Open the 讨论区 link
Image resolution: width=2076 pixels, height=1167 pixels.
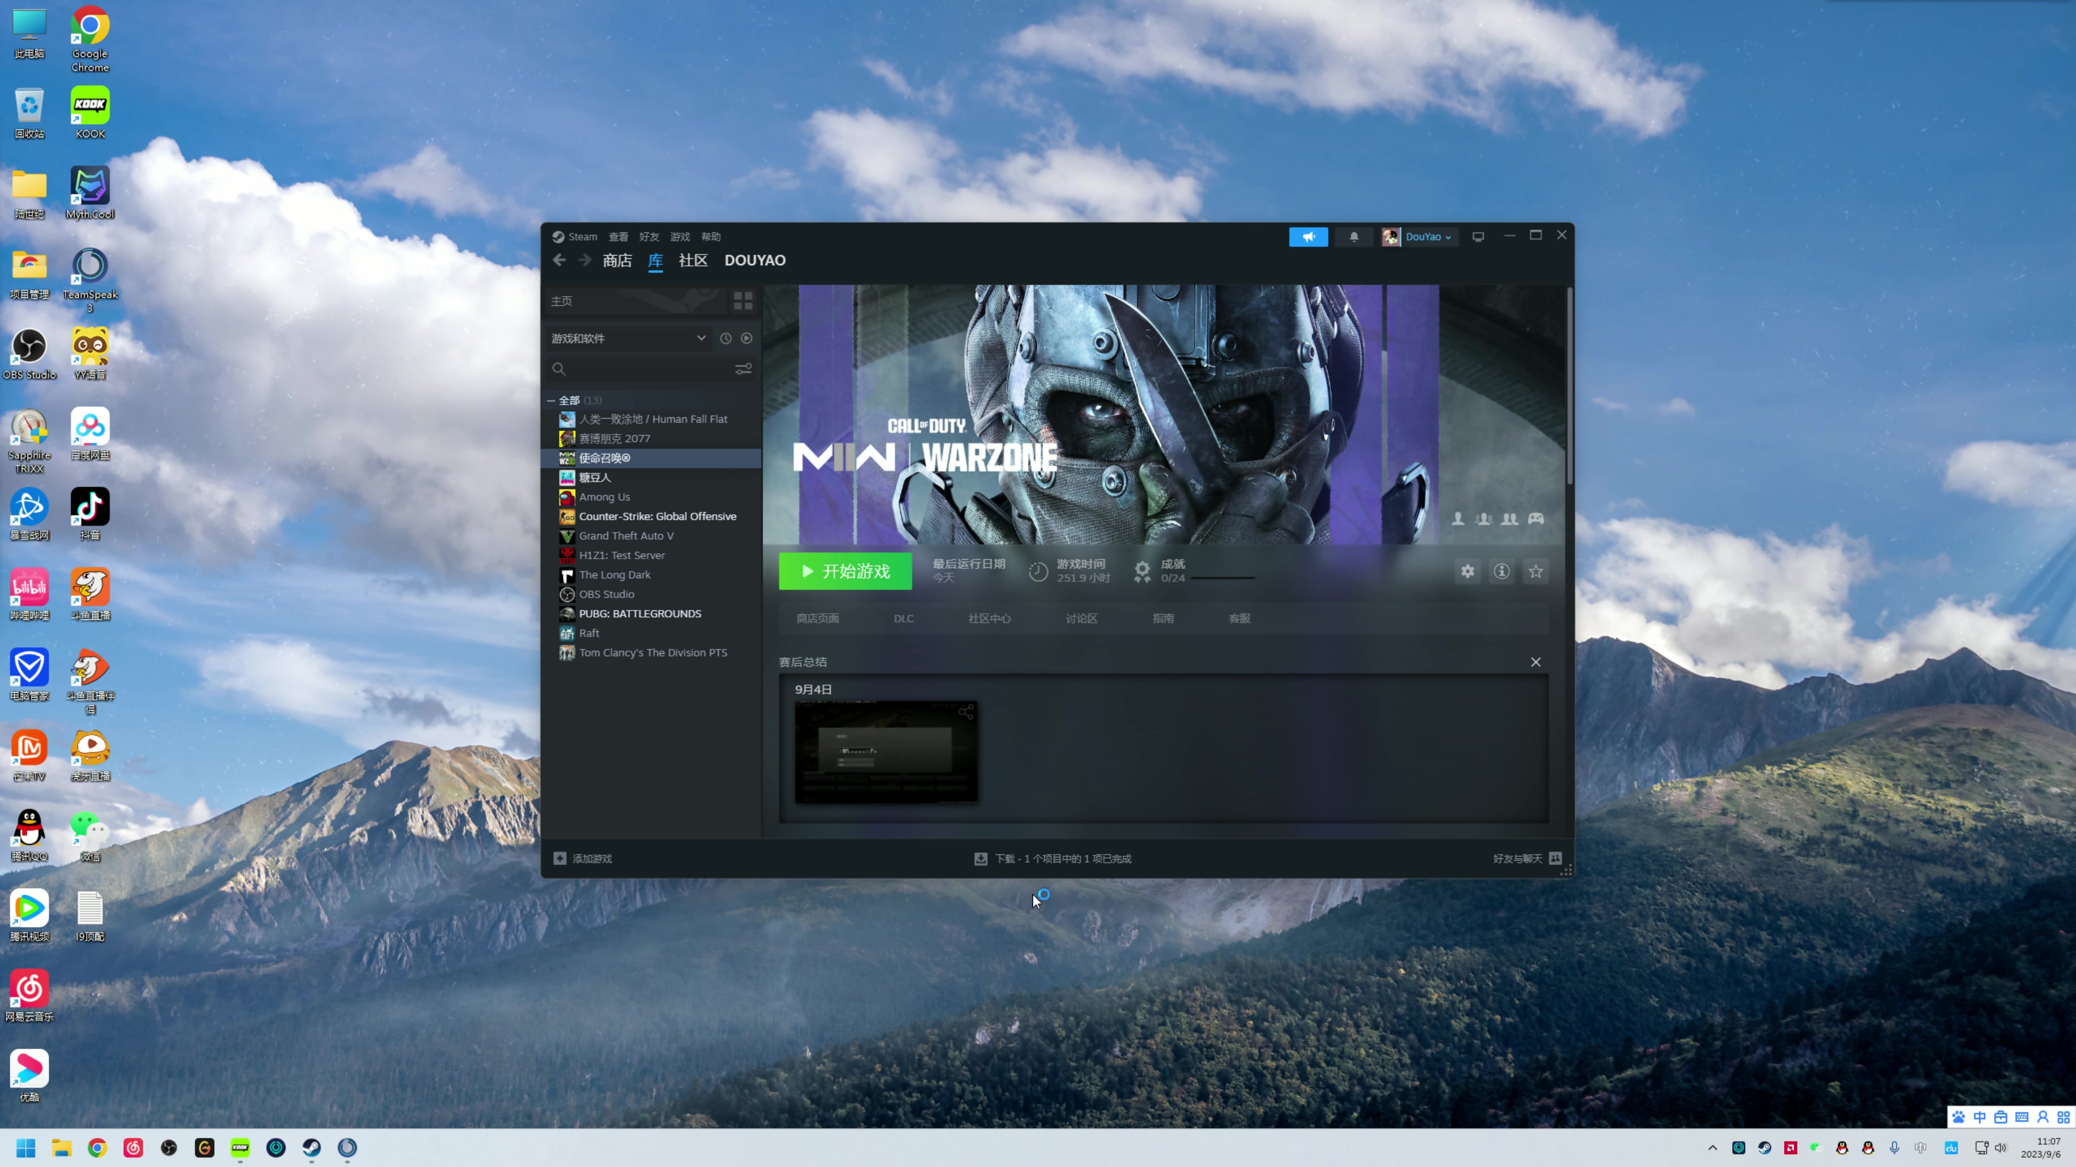coord(1081,619)
